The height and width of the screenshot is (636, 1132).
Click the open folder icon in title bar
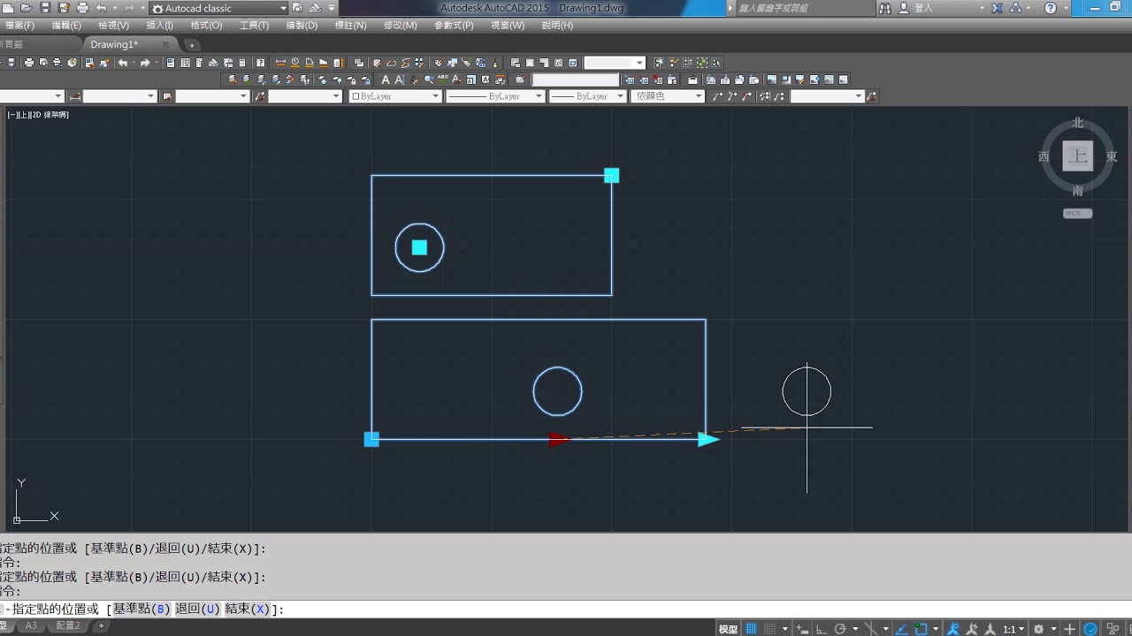tap(26, 8)
